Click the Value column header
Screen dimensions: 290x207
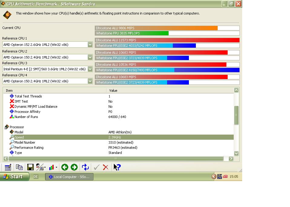click(x=170, y=91)
